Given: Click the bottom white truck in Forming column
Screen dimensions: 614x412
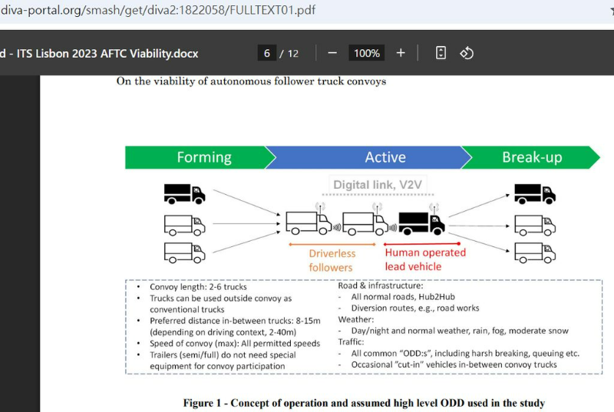Looking at the screenshot, I should click(x=184, y=252).
